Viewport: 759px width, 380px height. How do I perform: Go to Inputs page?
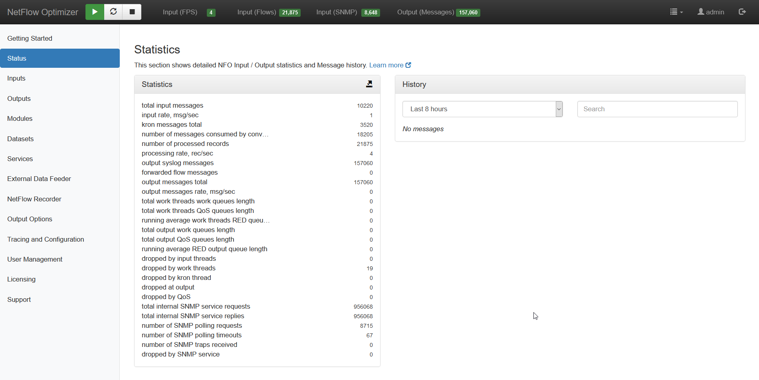60,78
